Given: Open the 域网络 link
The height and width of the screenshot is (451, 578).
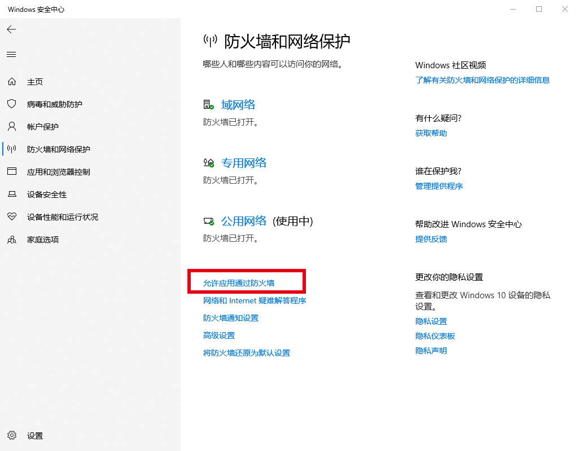Looking at the screenshot, I should tap(238, 105).
